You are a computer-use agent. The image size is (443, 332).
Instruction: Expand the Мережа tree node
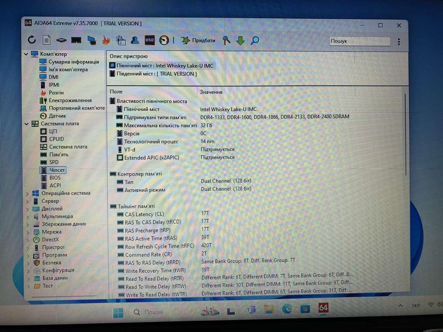[27, 232]
